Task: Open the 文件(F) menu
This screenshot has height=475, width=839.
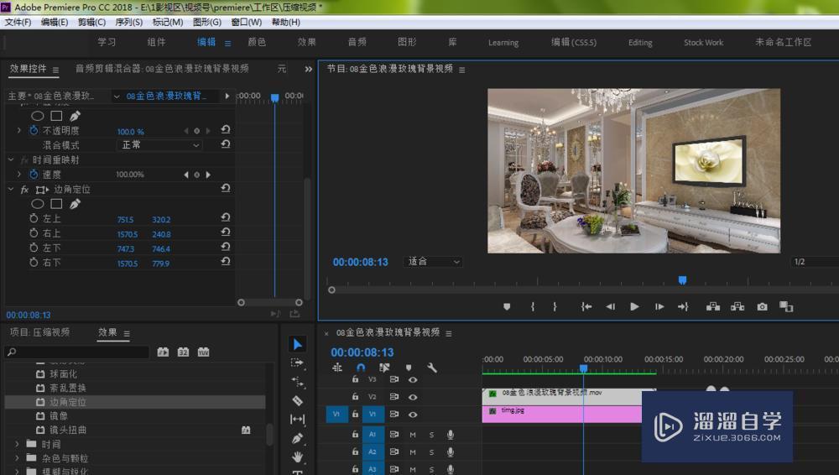Action: 18,22
